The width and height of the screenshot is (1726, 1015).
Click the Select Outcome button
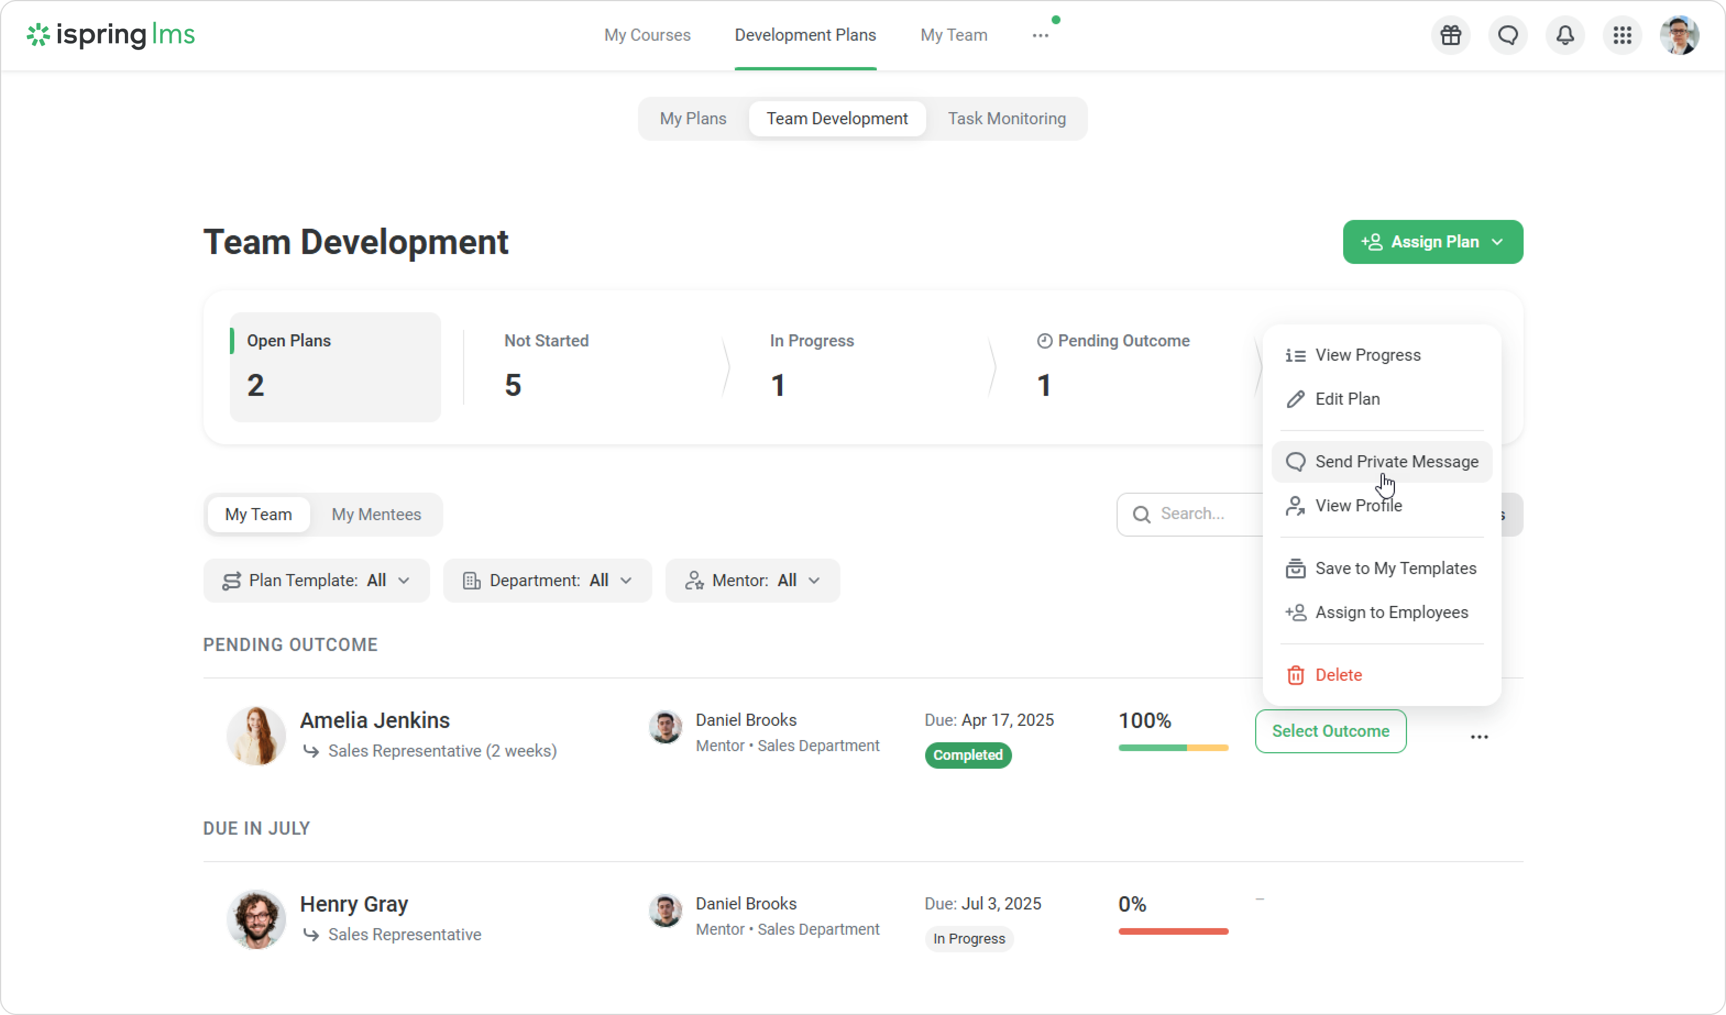coord(1330,731)
